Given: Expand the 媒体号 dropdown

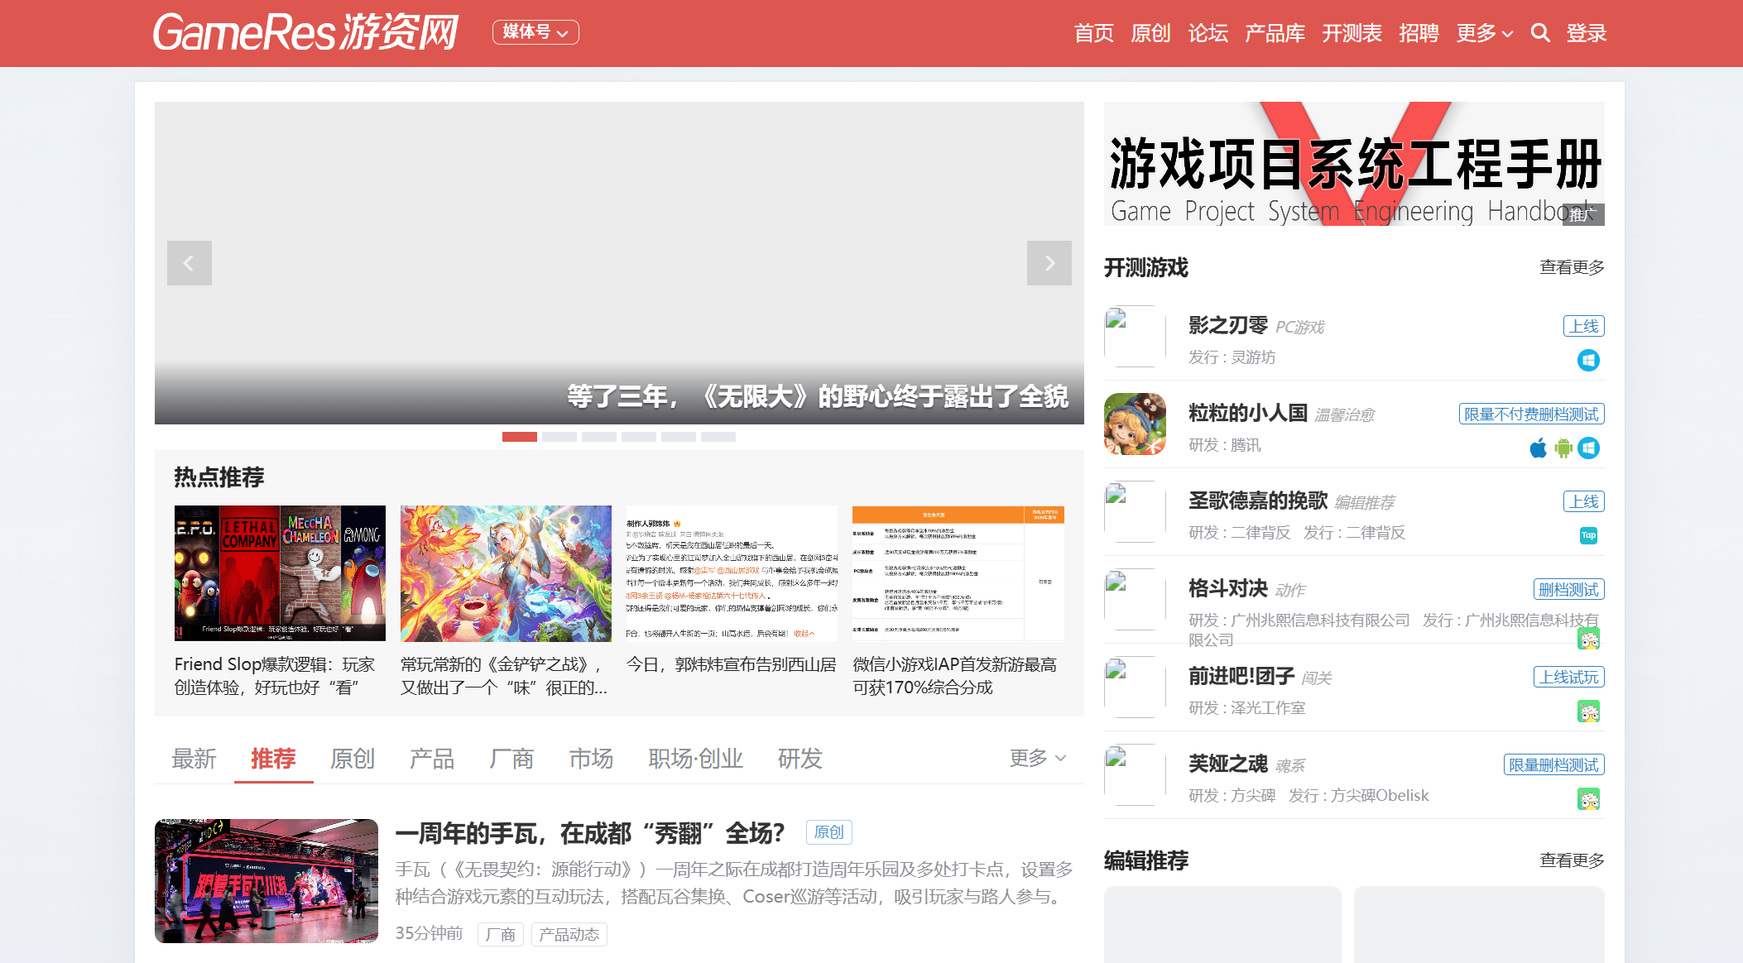Looking at the screenshot, I should point(535,32).
